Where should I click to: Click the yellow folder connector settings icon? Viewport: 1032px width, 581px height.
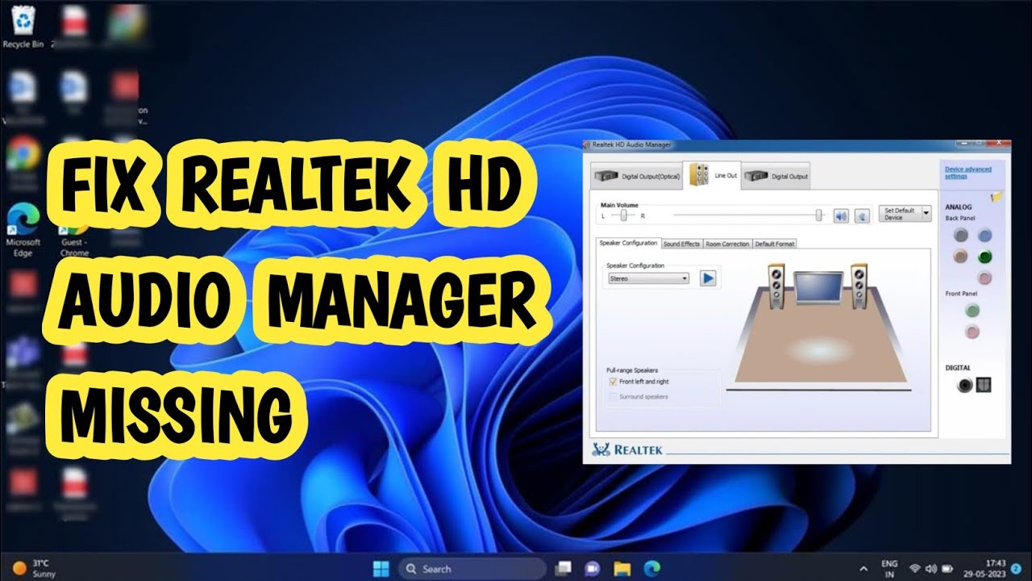[997, 196]
